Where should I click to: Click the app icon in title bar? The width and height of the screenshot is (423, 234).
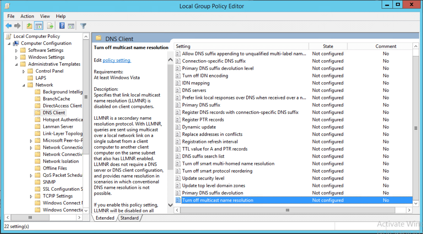(7, 6)
